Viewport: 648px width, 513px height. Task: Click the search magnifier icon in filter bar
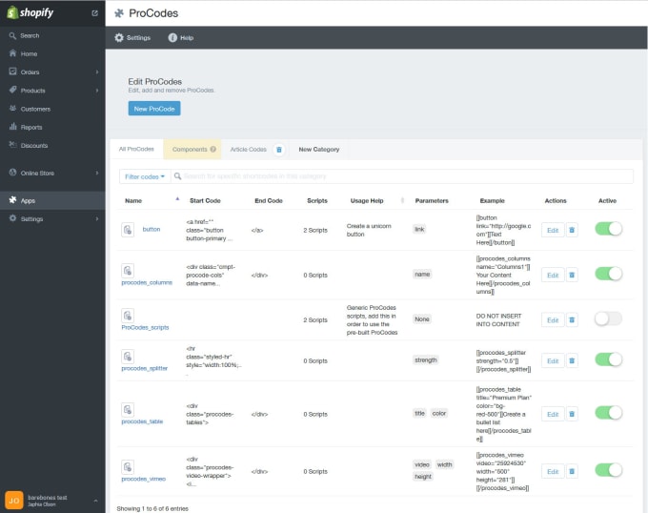[177, 176]
